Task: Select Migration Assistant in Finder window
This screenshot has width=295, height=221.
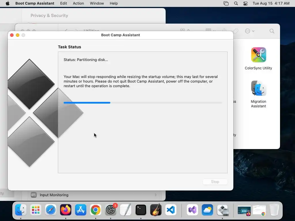Action: (258, 94)
